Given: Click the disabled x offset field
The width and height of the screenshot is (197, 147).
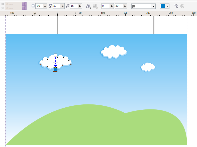Looking at the screenshot, I should point(13,4).
